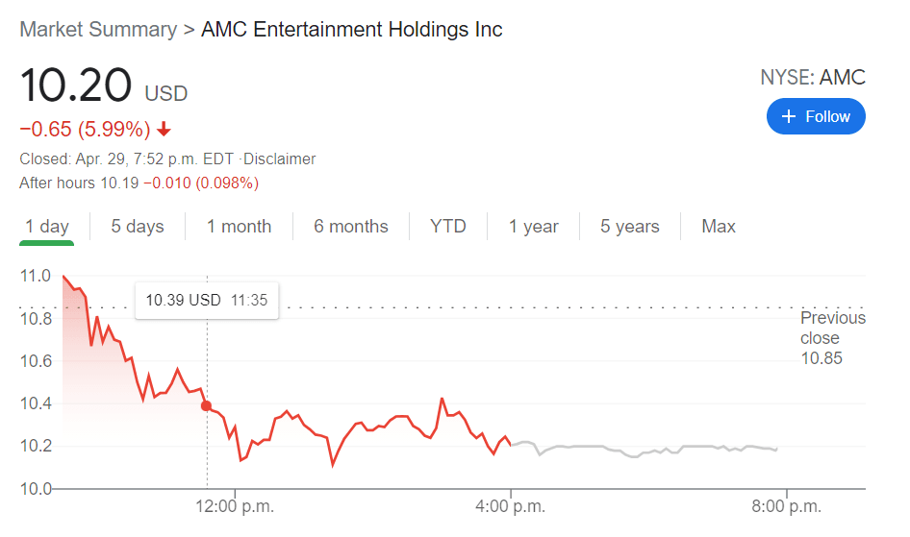The image size is (910, 537).
Task: Select the YTD range tab
Action: pos(448,227)
